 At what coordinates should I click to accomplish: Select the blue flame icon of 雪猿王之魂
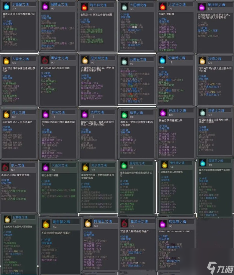[203, 163]
